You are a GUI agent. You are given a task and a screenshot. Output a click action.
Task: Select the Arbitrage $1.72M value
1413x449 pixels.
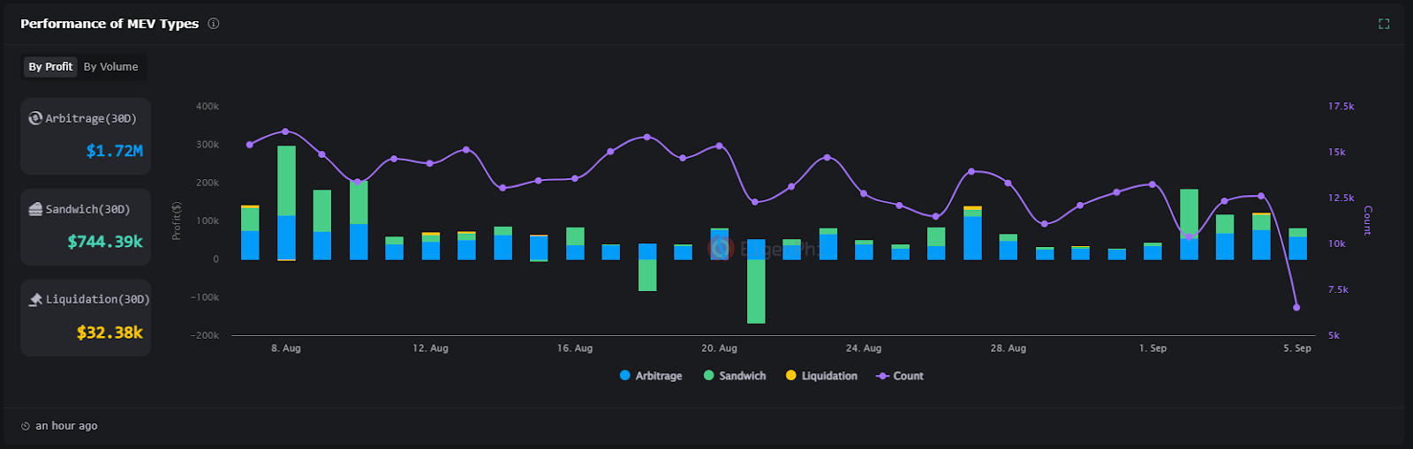[x=114, y=151]
